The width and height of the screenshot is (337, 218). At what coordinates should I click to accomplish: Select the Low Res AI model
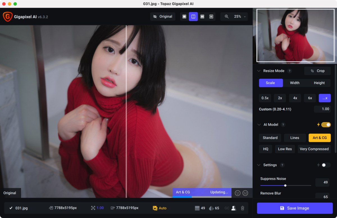[285, 149]
